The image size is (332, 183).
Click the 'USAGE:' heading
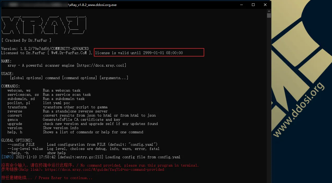pyautogui.click(x=8, y=74)
